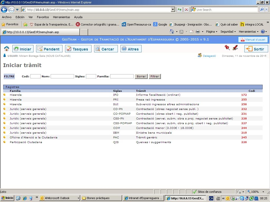Screen dimensions: 270x202
Task: Click the IE back navigation arrow
Action: tap(4, 10)
